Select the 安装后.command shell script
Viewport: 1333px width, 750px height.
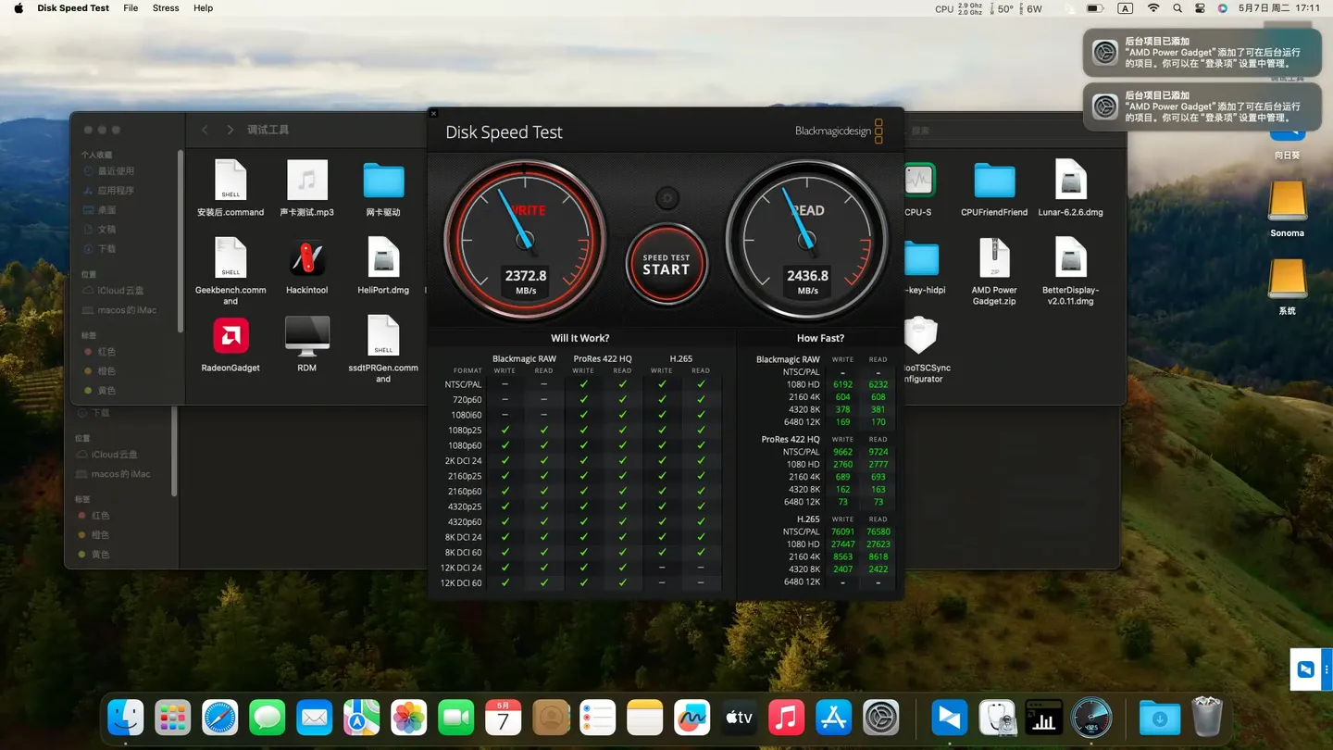click(x=230, y=181)
